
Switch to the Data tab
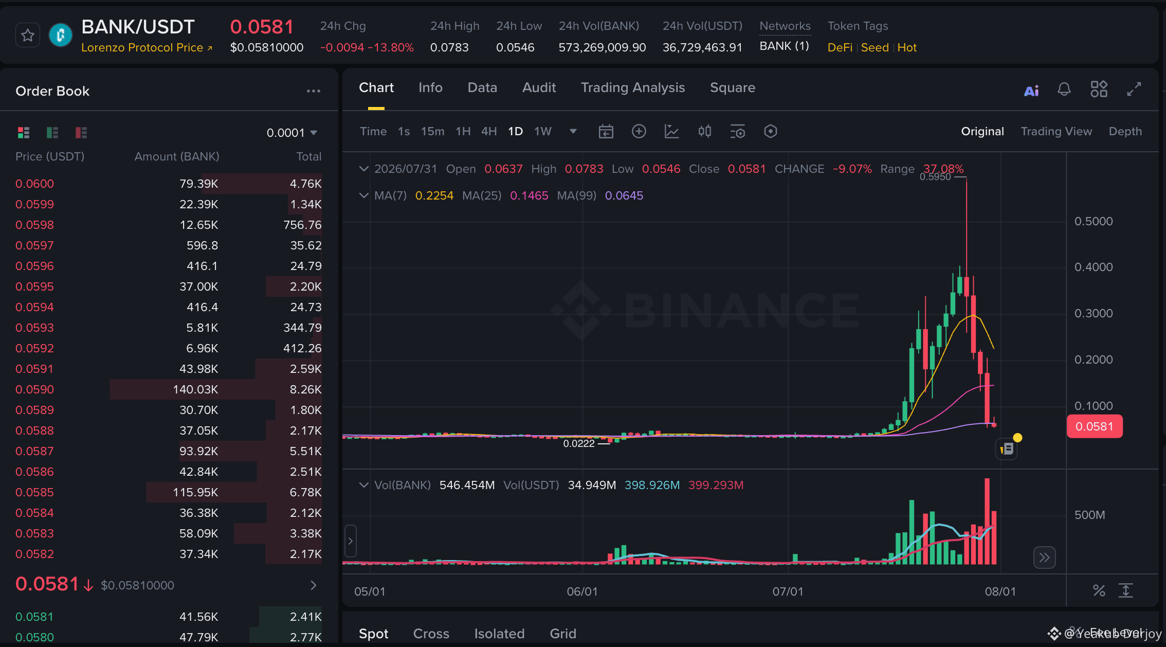pos(482,88)
